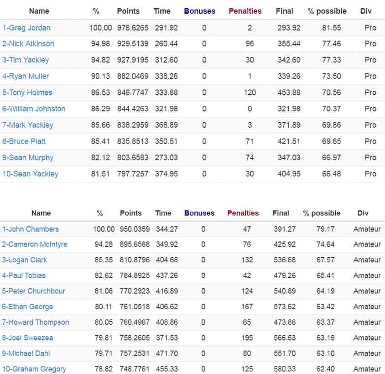Sort Amateur table by Penalties header
The width and height of the screenshot is (385, 374).
pos(243,213)
